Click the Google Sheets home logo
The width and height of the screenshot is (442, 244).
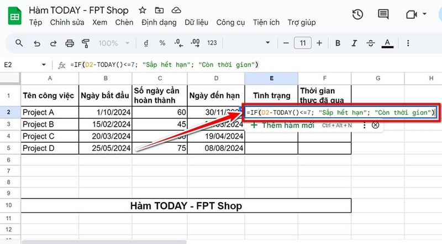tap(15, 17)
